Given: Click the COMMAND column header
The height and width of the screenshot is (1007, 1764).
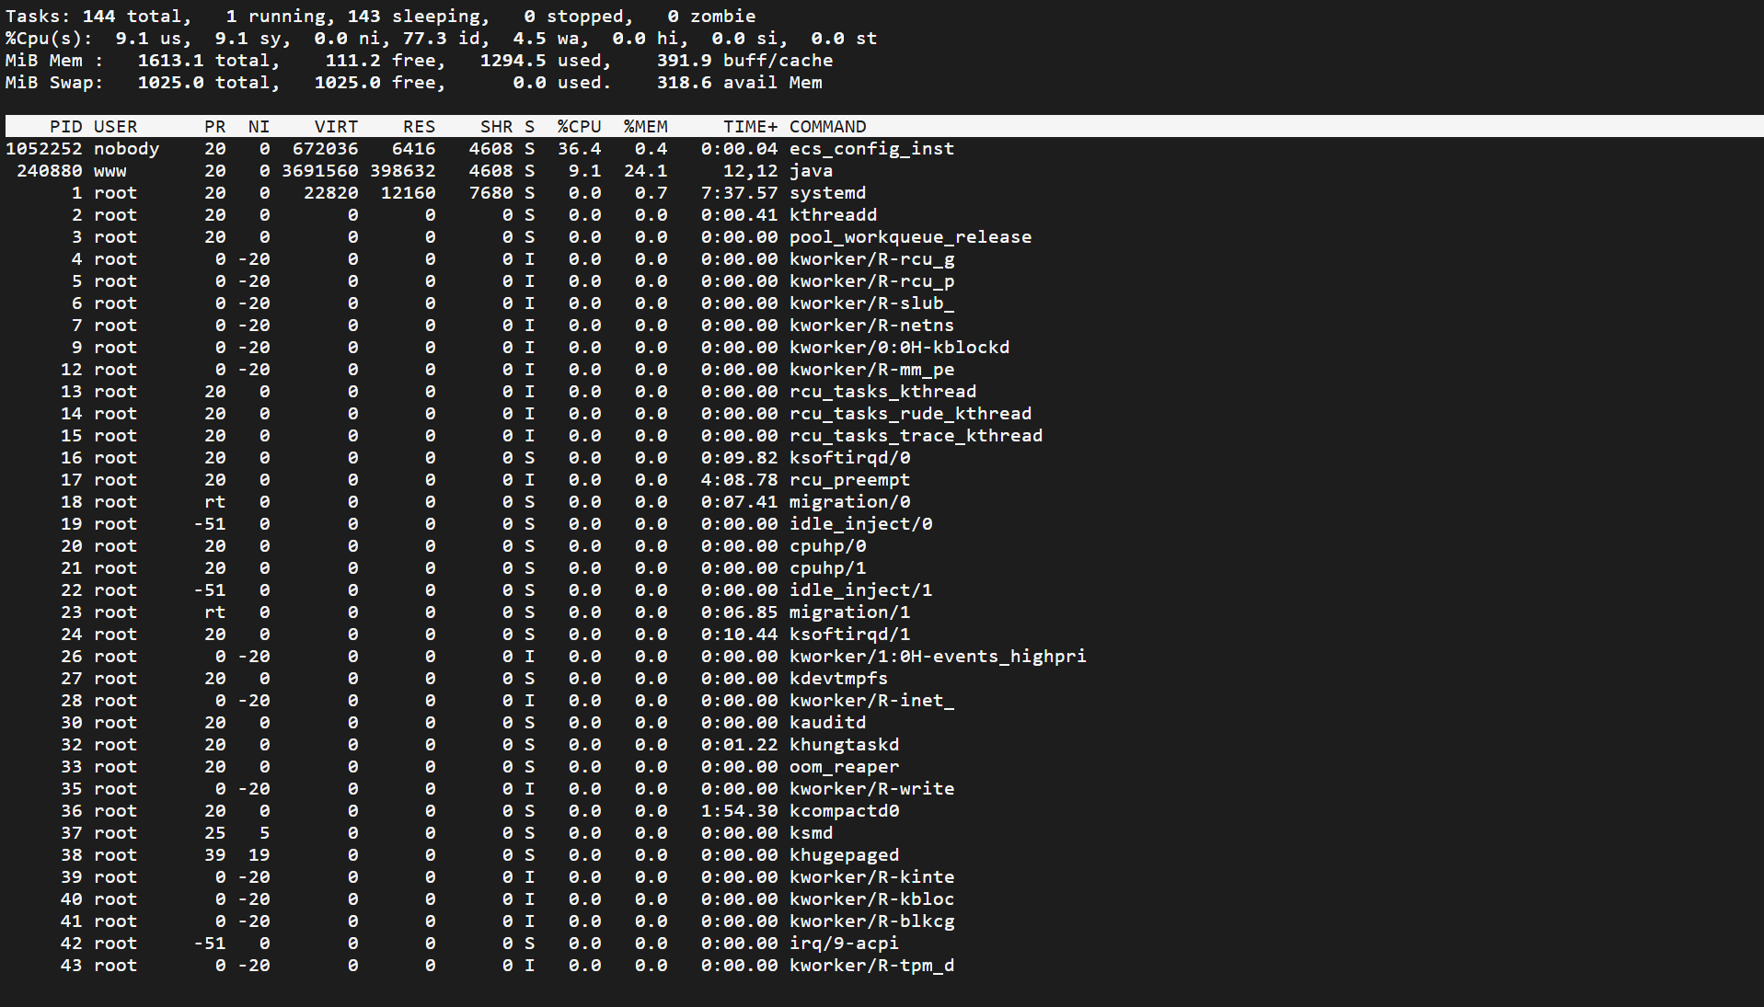Looking at the screenshot, I should 827,127.
